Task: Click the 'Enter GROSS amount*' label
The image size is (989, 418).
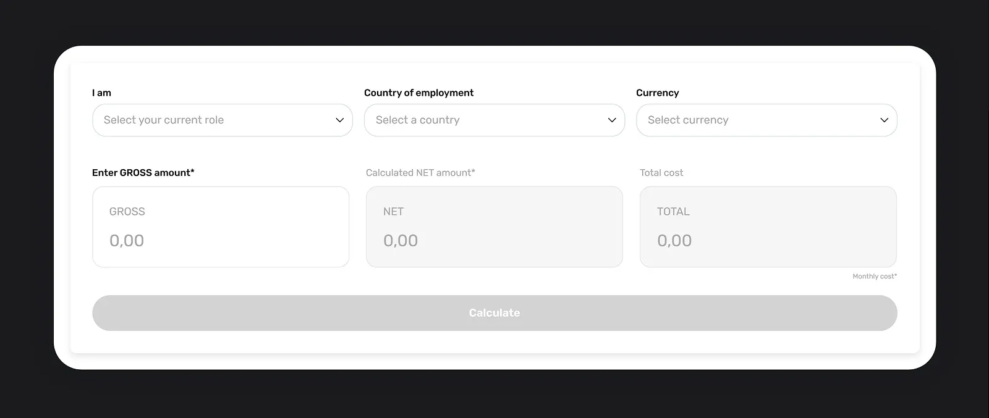Action: [x=143, y=173]
